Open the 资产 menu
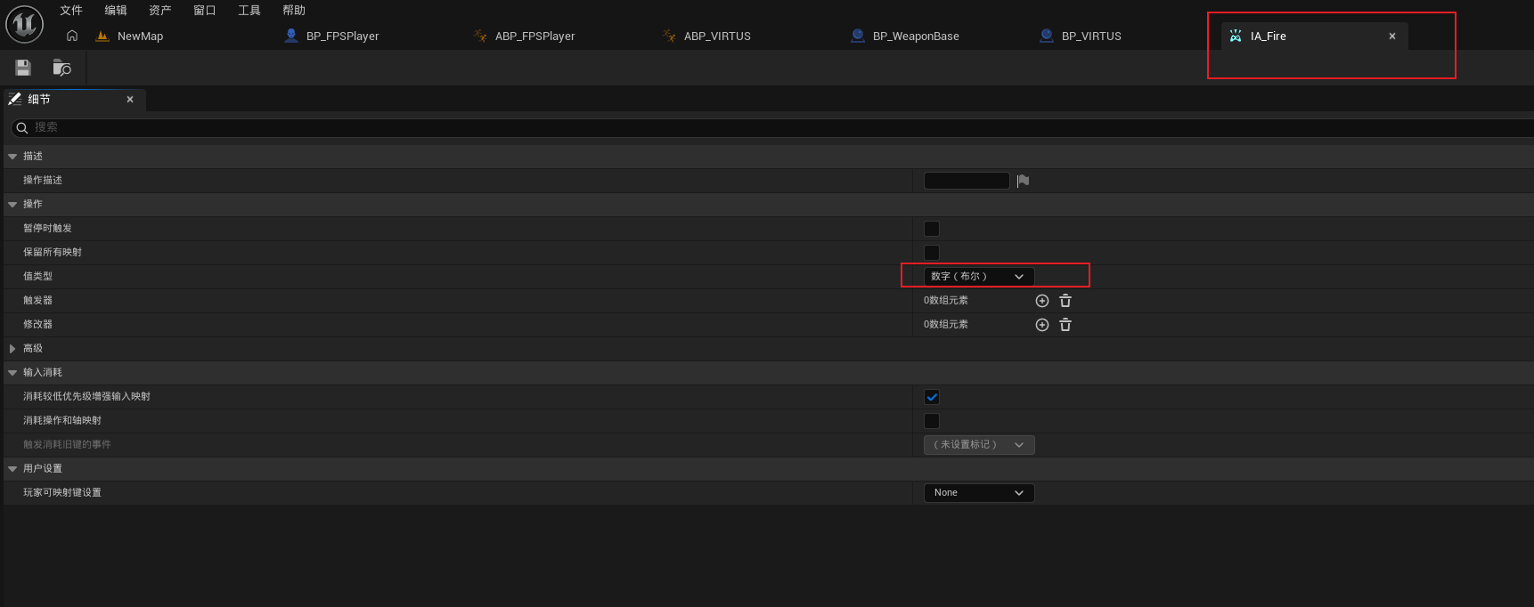The width and height of the screenshot is (1534, 607). click(x=160, y=11)
